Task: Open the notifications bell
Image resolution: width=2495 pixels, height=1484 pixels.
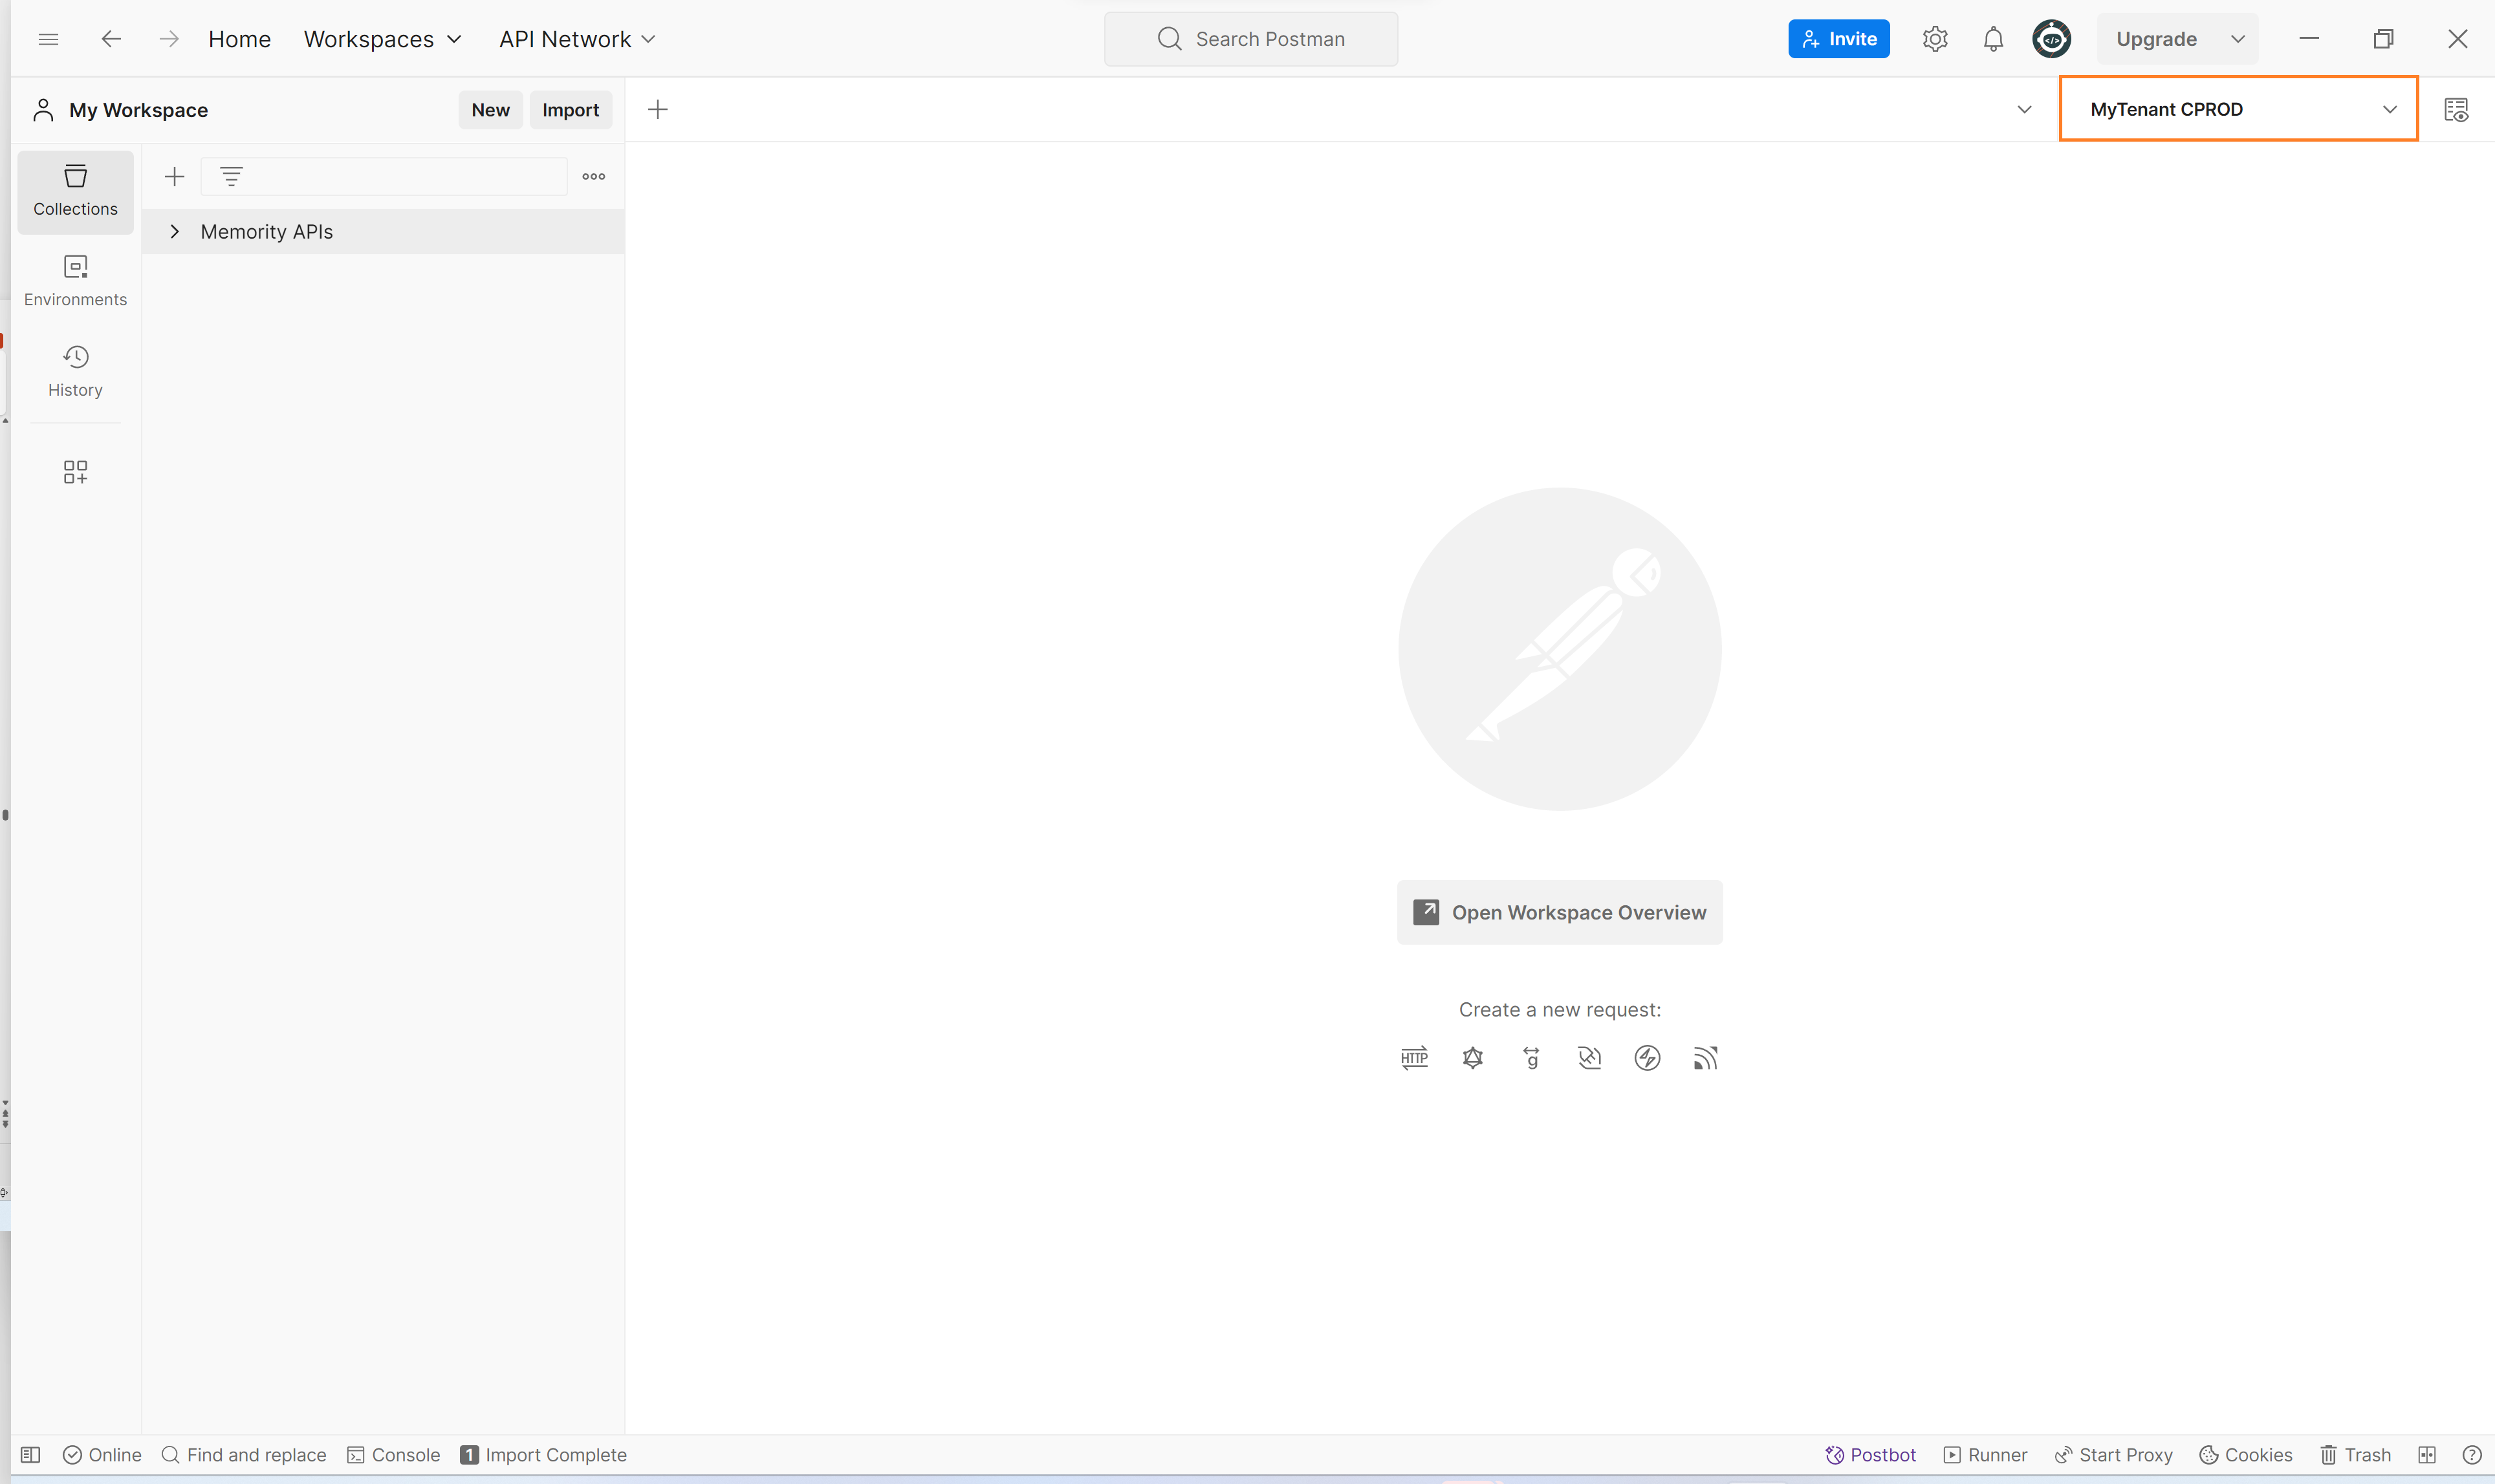Action: tap(1993, 39)
